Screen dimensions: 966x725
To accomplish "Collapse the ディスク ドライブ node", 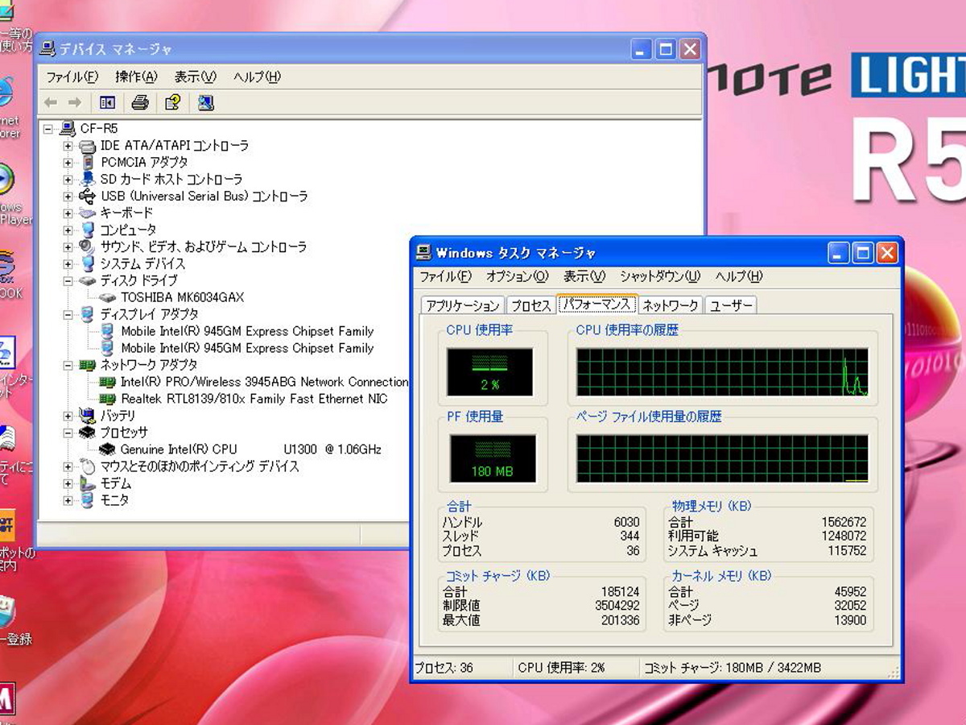I will coord(68,281).
